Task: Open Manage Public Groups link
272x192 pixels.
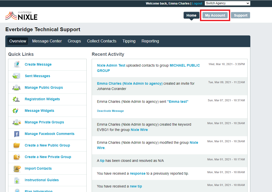Action: click(x=44, y=88)
